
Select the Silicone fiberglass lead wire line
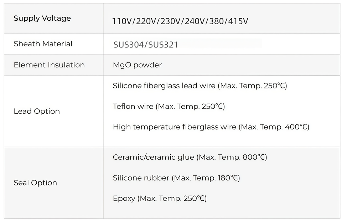click(x=165, y=86)
